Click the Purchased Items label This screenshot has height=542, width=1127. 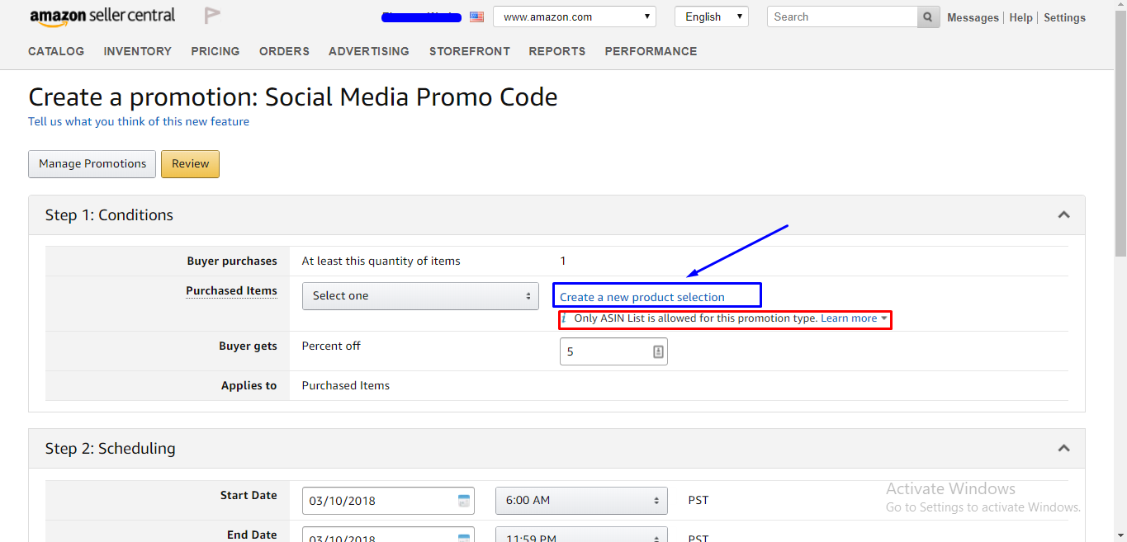(231, 291)
